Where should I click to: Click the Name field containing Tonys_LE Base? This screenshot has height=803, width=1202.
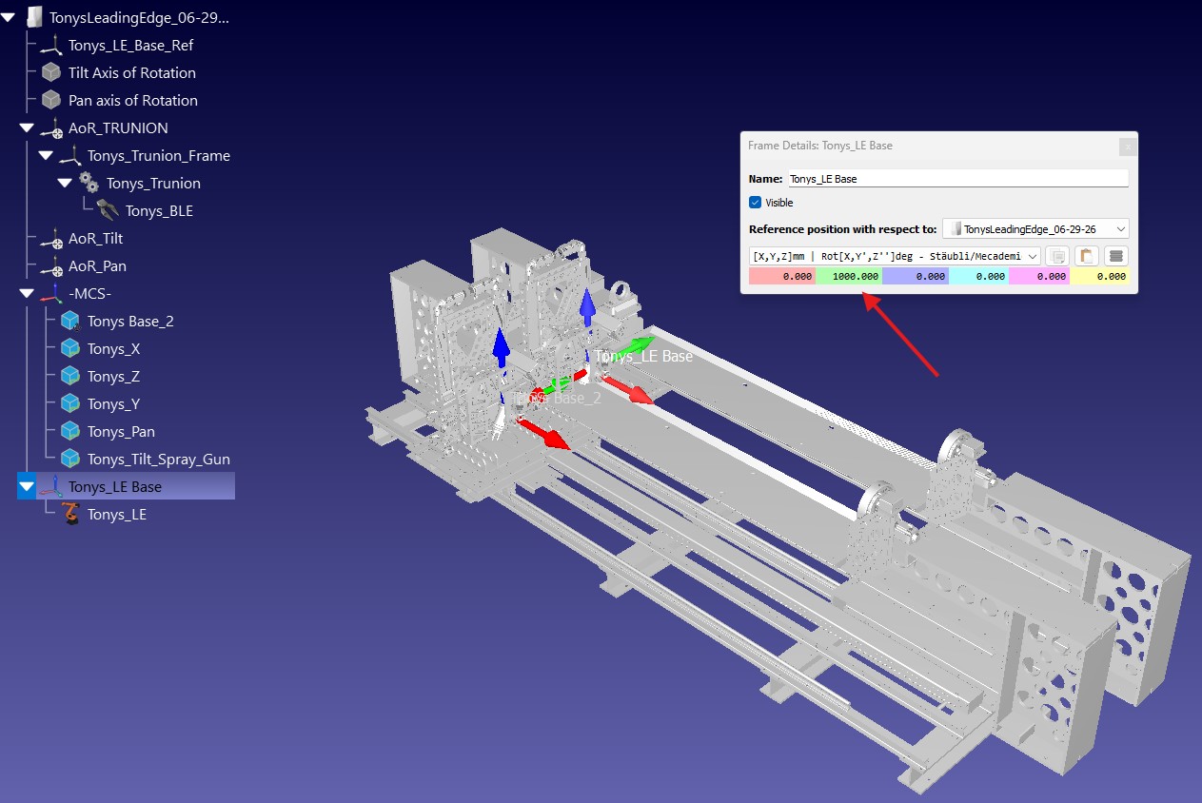point(957,178)
